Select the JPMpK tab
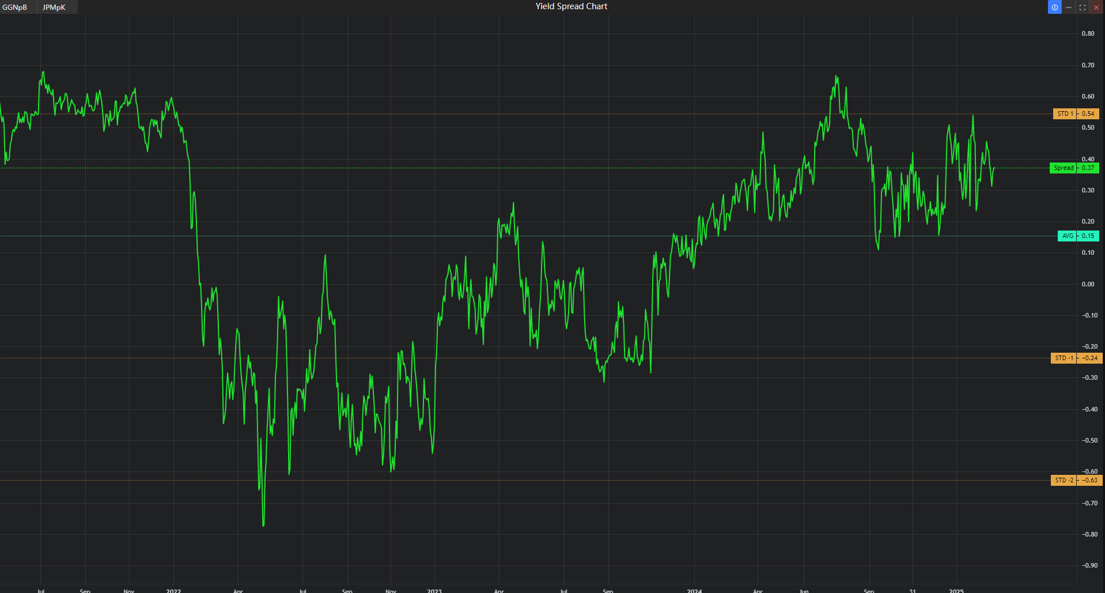 pos(52,7)
